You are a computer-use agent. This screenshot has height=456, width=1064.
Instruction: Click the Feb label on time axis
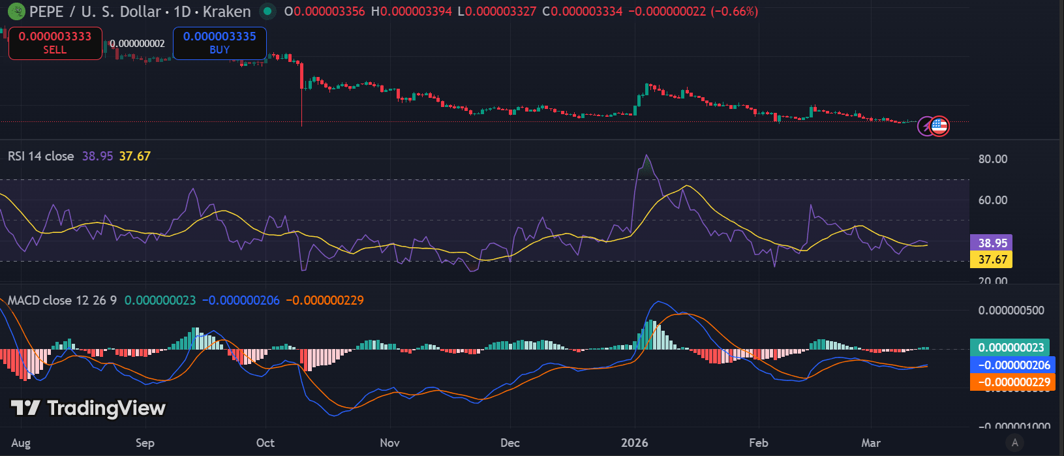point(759,443)
